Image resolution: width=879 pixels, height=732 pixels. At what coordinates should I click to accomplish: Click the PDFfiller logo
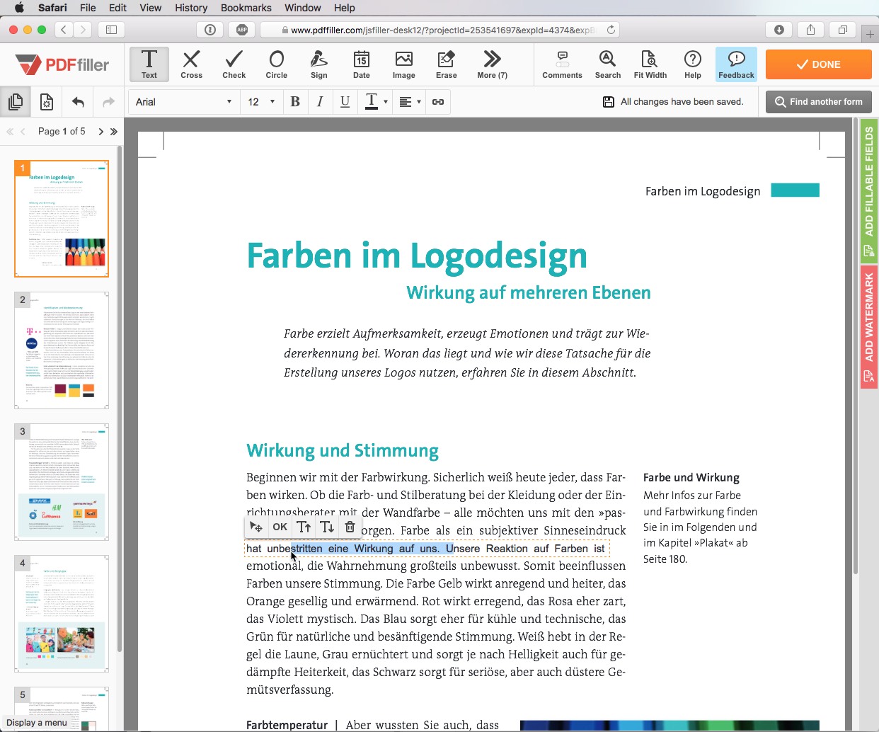tap(62, 64)
